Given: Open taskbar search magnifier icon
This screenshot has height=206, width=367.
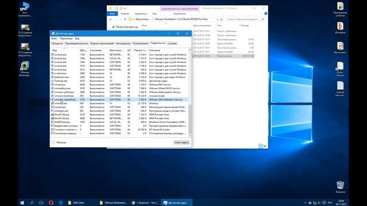Looking at the screenshot, I should click(x=32, y=203).
